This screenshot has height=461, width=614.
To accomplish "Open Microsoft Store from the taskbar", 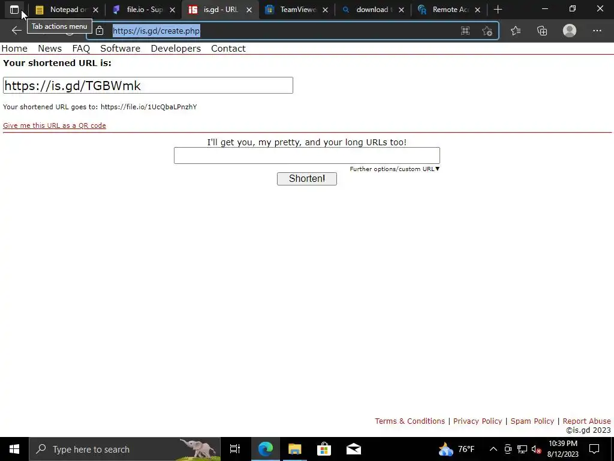I will point(324,449).
